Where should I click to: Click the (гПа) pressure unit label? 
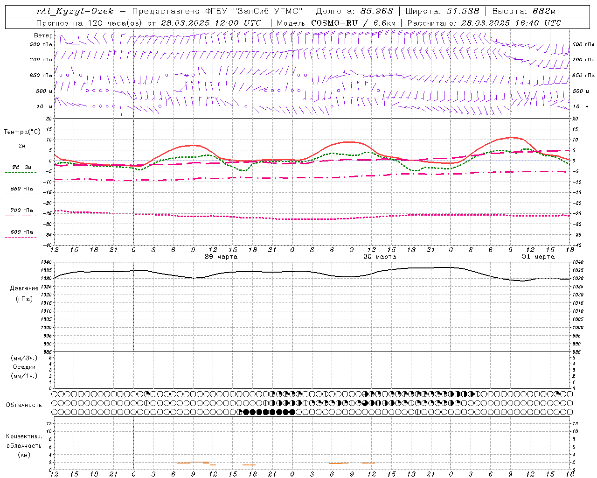point(24,299)
